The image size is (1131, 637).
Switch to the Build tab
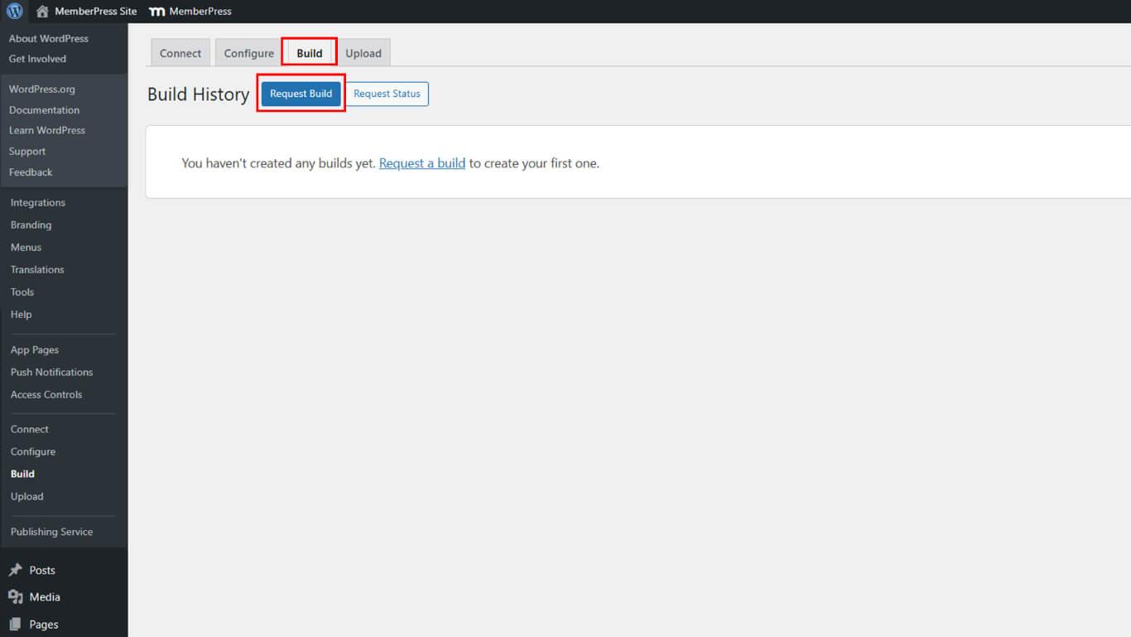tap(309, 51)
